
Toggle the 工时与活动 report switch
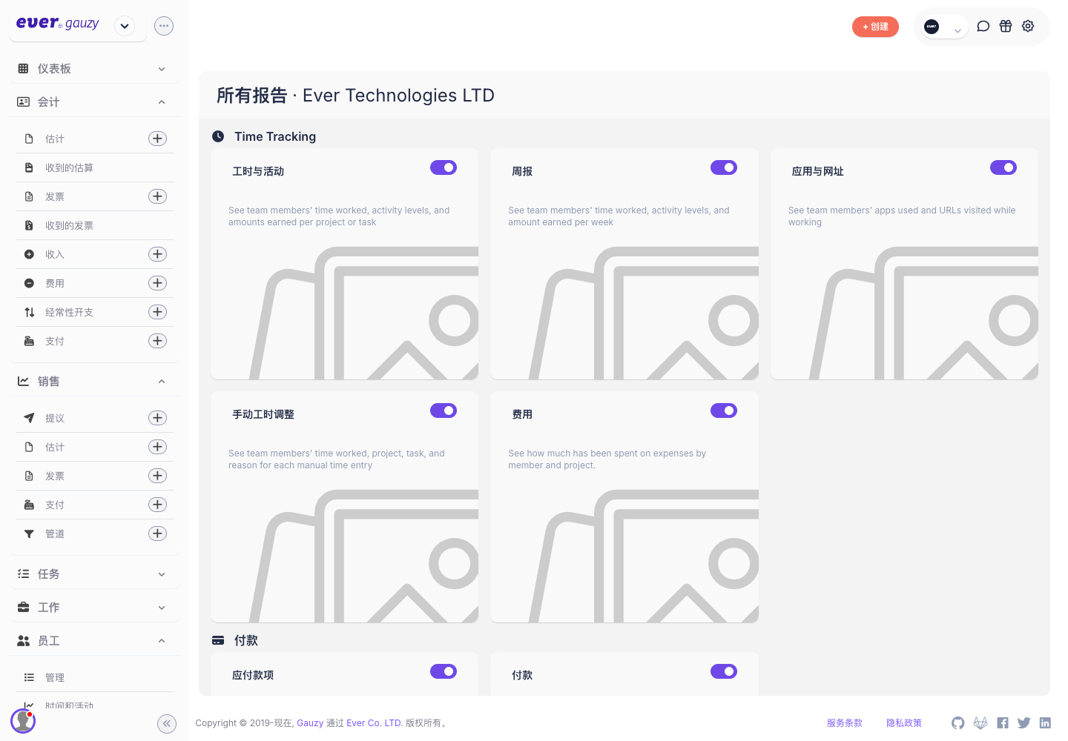pyautogui.click(x=444, y=167)
